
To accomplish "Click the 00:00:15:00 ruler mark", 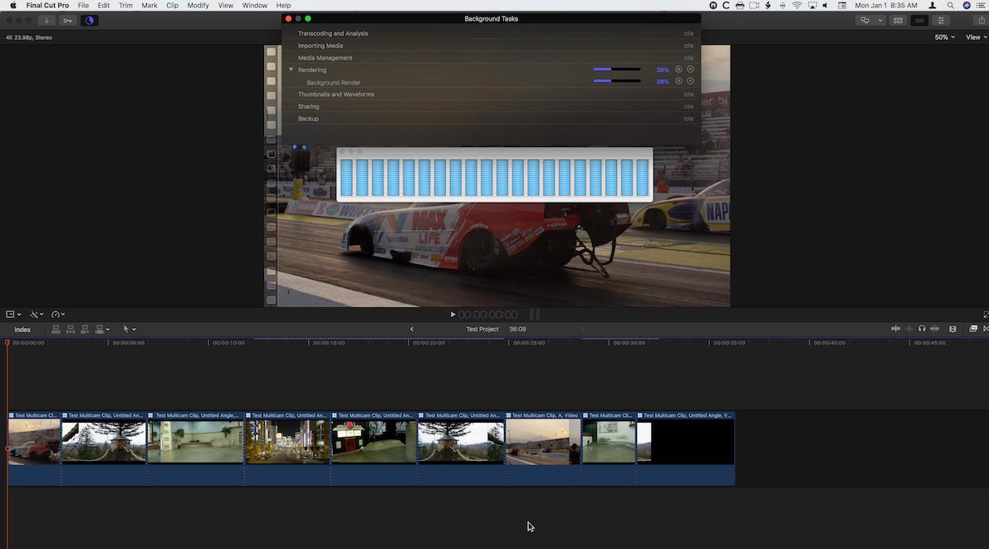I will 329,343.
